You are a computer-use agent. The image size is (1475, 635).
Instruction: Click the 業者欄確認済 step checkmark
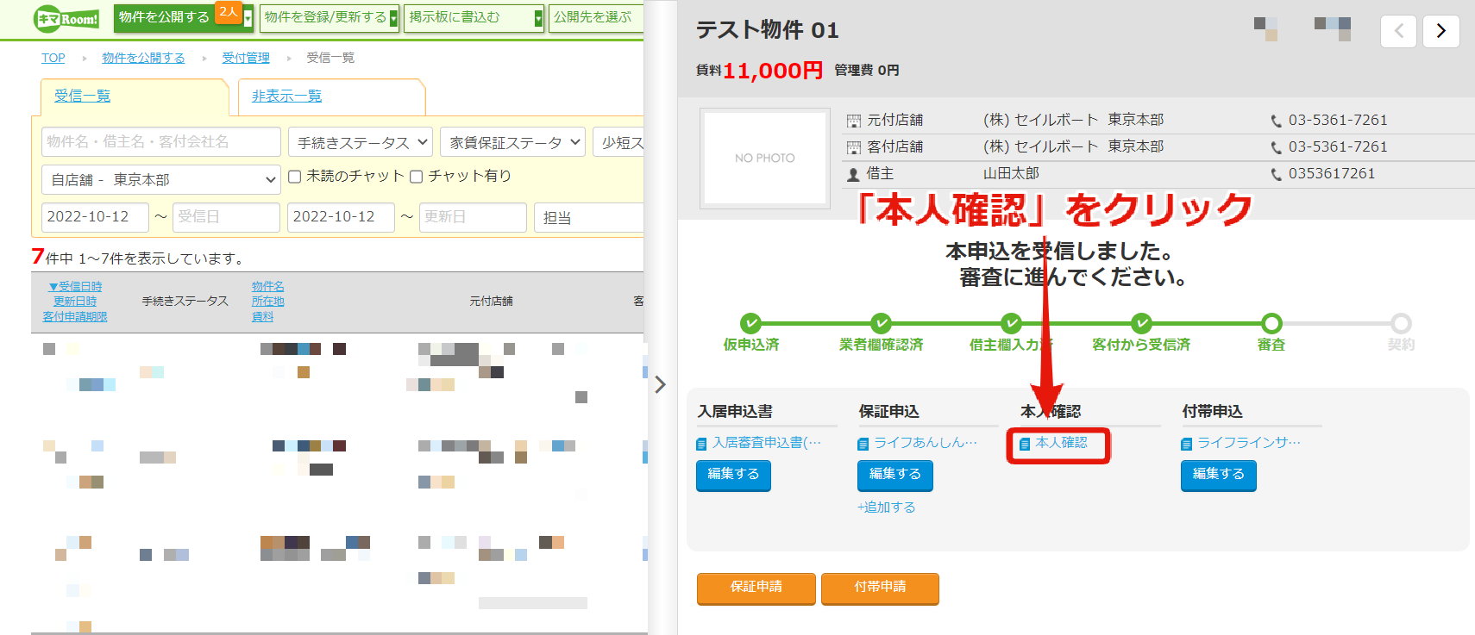[x=881, y=323]
